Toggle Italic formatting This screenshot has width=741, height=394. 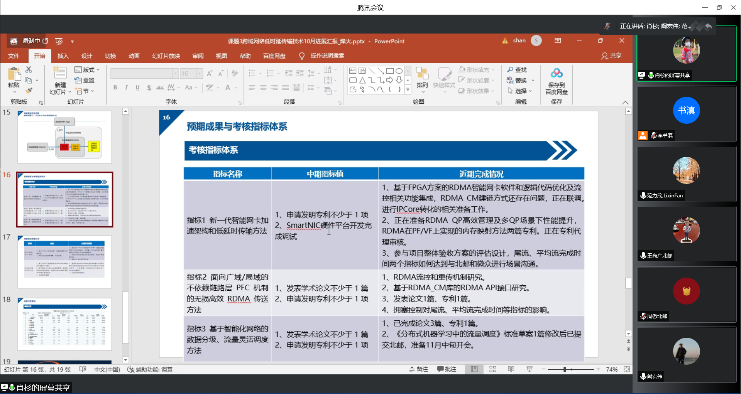pos(126,88)
